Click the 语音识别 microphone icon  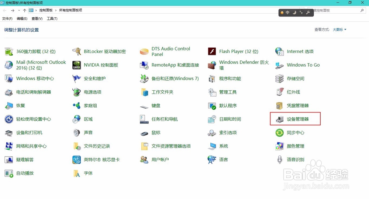(280, 160)
